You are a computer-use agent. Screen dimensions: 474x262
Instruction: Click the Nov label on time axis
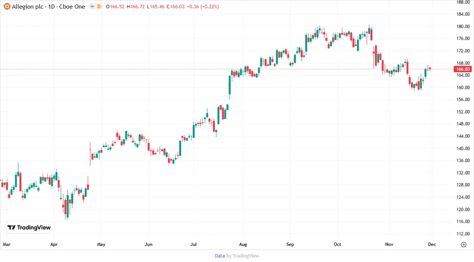[x=389, y=244]
